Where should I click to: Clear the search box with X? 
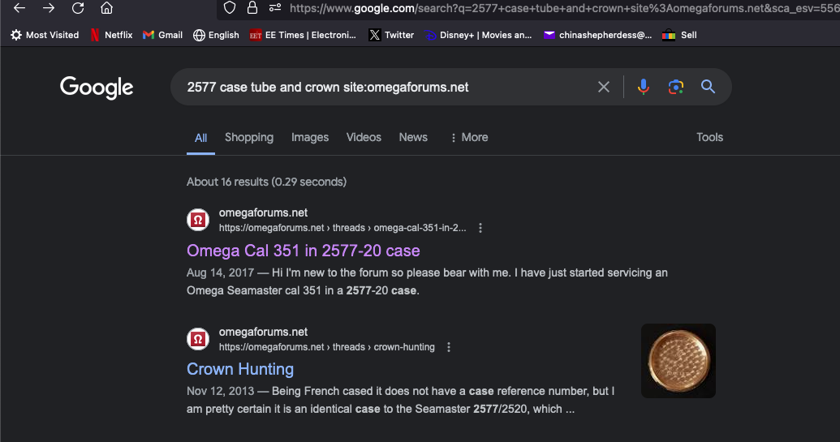[604, 87]
